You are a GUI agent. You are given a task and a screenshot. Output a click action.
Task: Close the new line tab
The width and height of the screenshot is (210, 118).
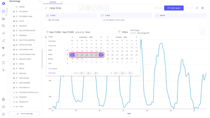(x=62, y=2)
